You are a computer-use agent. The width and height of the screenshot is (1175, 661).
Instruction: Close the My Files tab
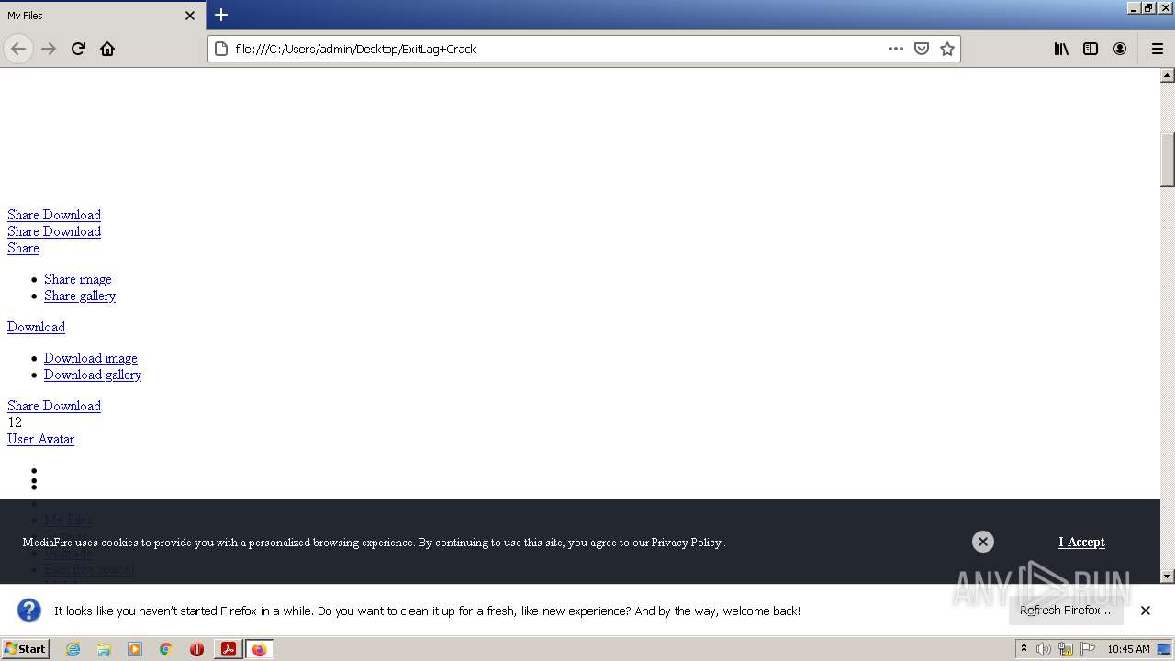point(190,16)
